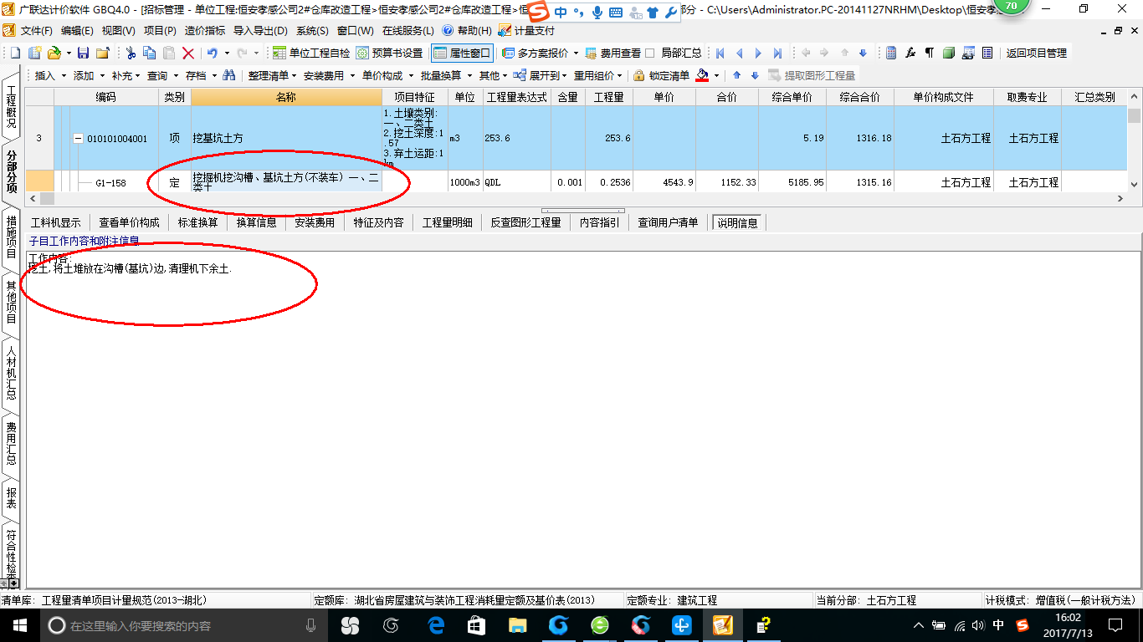The width and height of the screenshot is (1143, 642).
Task: Open the 展开到 dropdown
Action: tap(541, 75)
